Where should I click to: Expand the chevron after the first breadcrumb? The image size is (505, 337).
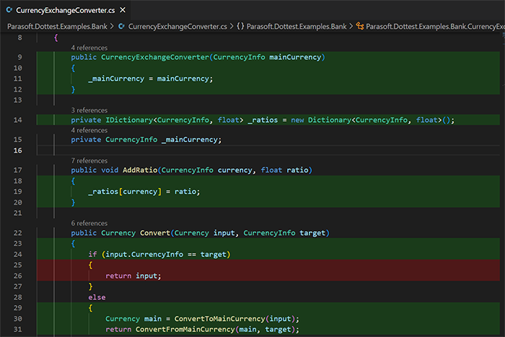(x=112, y=27)
